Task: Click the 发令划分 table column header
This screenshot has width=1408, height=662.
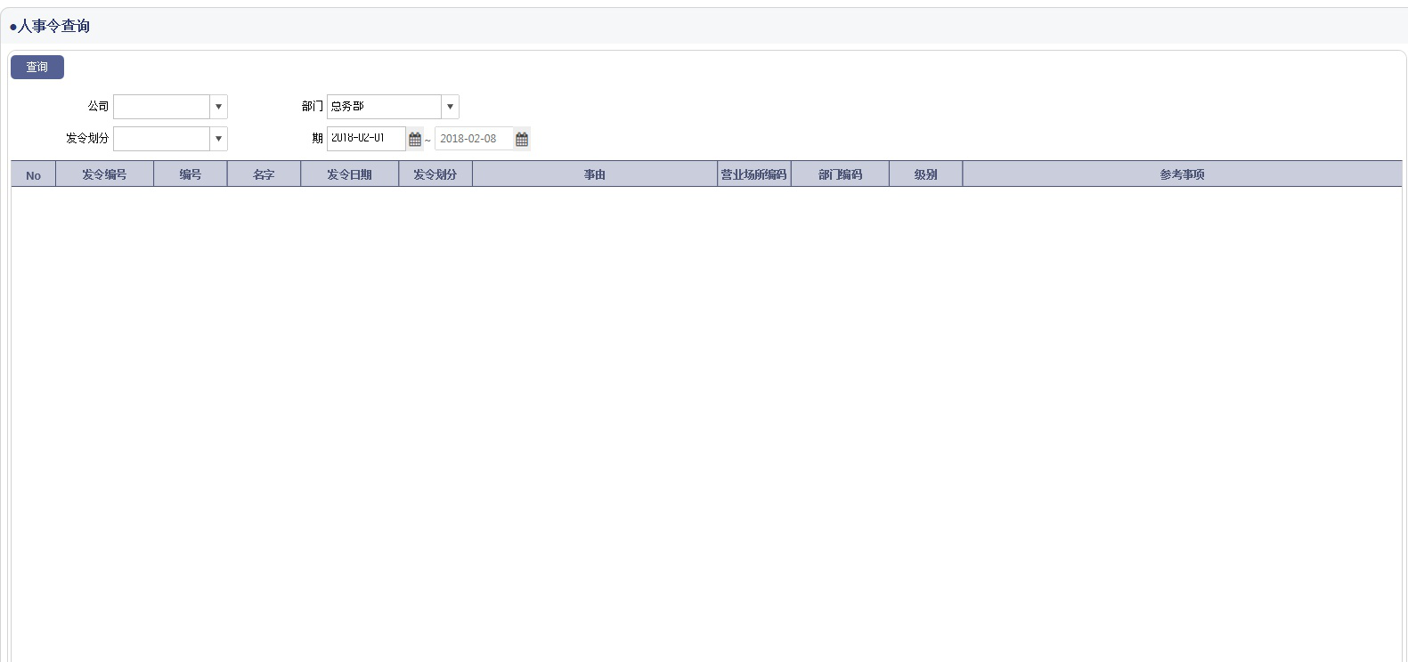Action: (435, 175)
